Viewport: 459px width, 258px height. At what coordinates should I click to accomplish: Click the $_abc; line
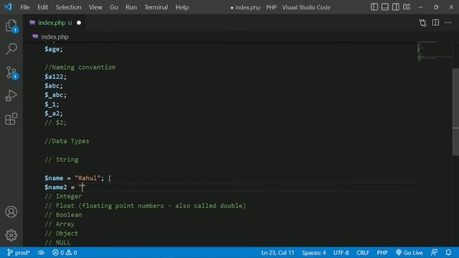pos(56,95)
